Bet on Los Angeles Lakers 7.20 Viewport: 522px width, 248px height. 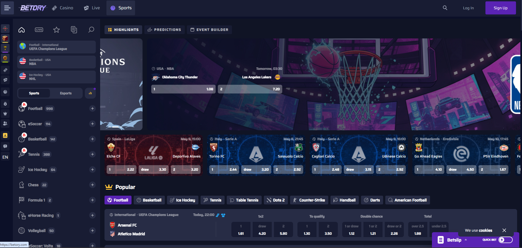tap(250, 89)
